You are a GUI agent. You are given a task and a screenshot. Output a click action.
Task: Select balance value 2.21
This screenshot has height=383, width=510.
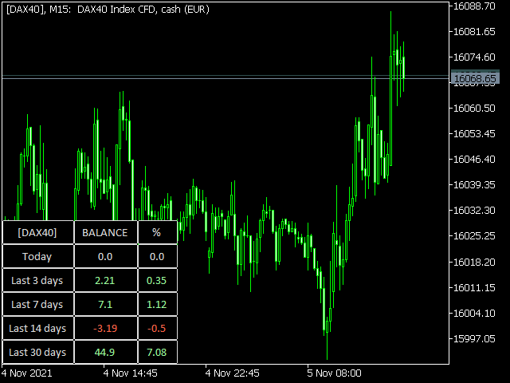click(x=104, y=280)
